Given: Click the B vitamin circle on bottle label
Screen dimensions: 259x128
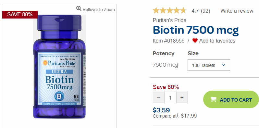Looking at the screenshot, I should (59, 96).
